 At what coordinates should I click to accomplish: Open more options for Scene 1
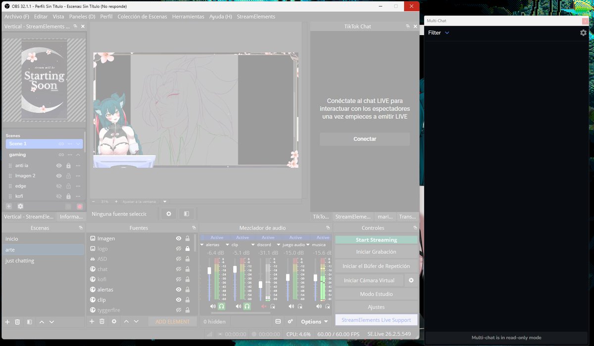[x=70, y=144]
